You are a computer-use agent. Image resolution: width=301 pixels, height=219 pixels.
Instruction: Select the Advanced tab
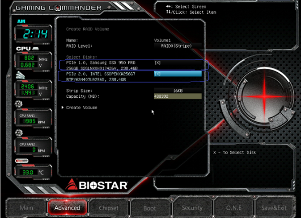click(67, 208)
